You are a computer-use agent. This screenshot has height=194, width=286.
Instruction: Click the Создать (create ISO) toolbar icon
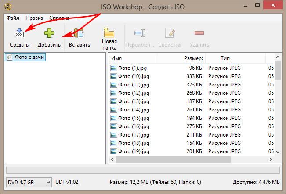pos(19,33)
